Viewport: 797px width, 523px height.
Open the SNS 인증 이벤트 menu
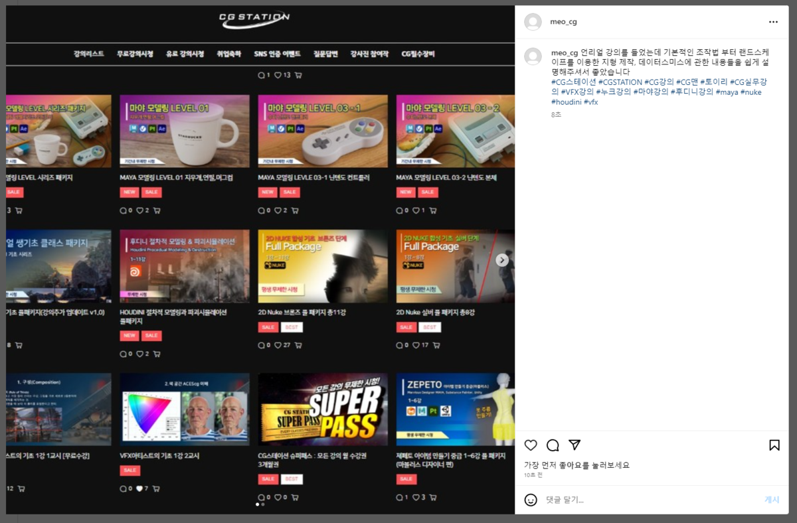point(277,54)
